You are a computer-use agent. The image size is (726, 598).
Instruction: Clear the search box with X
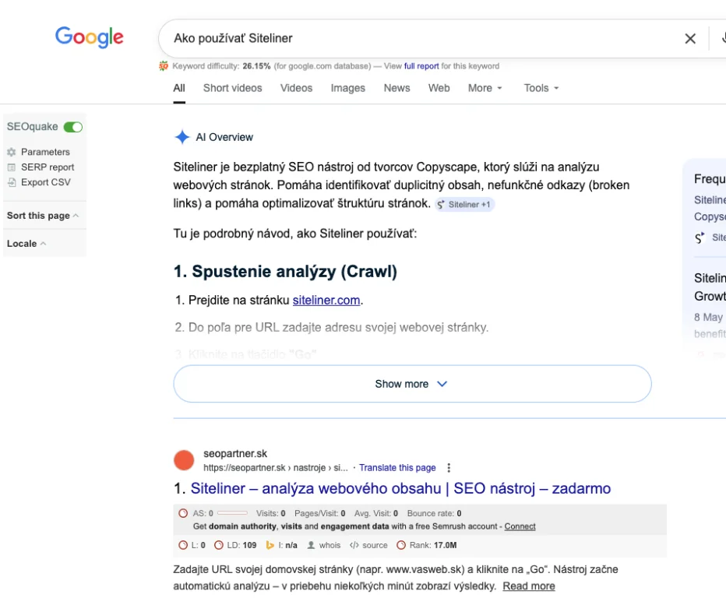[690, 38]
